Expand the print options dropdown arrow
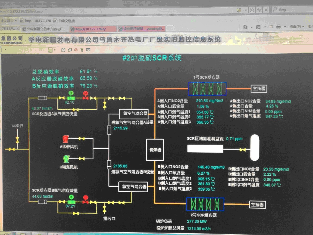 (285, 27)
